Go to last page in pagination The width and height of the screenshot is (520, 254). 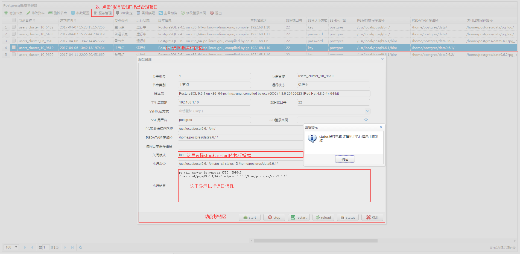click(72, 247)
